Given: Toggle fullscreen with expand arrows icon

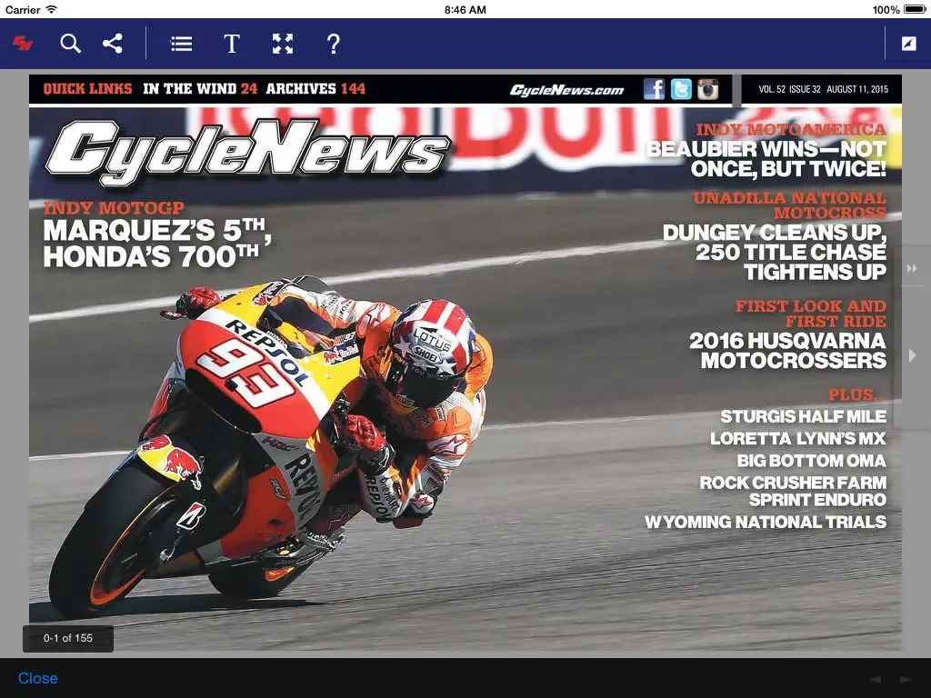Looking at the screenshot, I should [283, 44].
